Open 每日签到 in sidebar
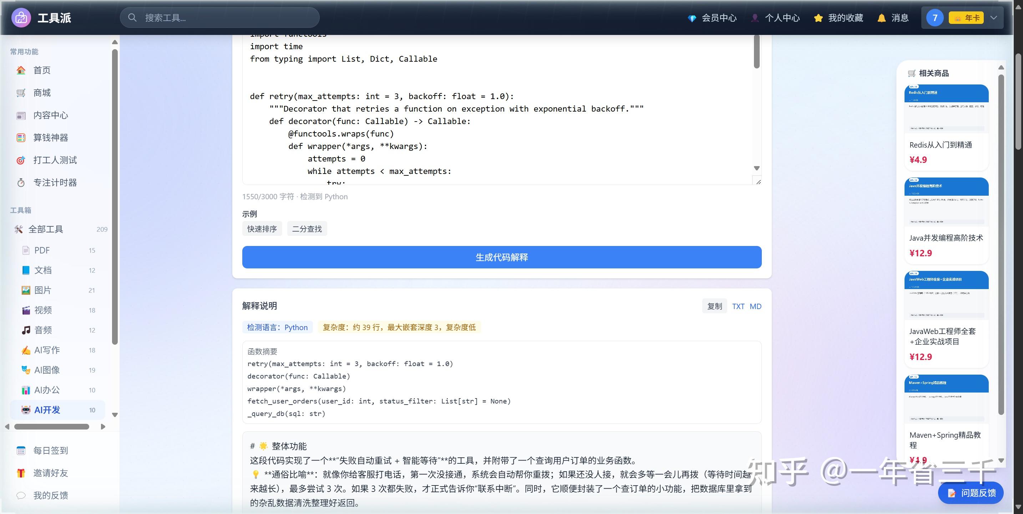 point(57,451)
